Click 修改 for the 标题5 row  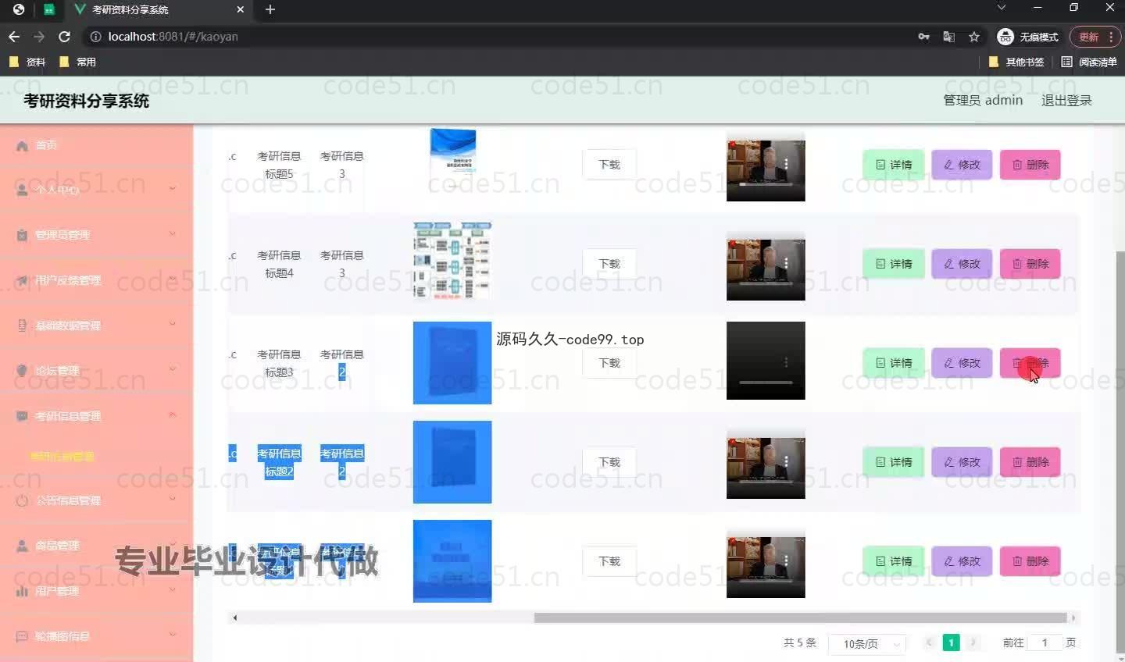point(962,165)
